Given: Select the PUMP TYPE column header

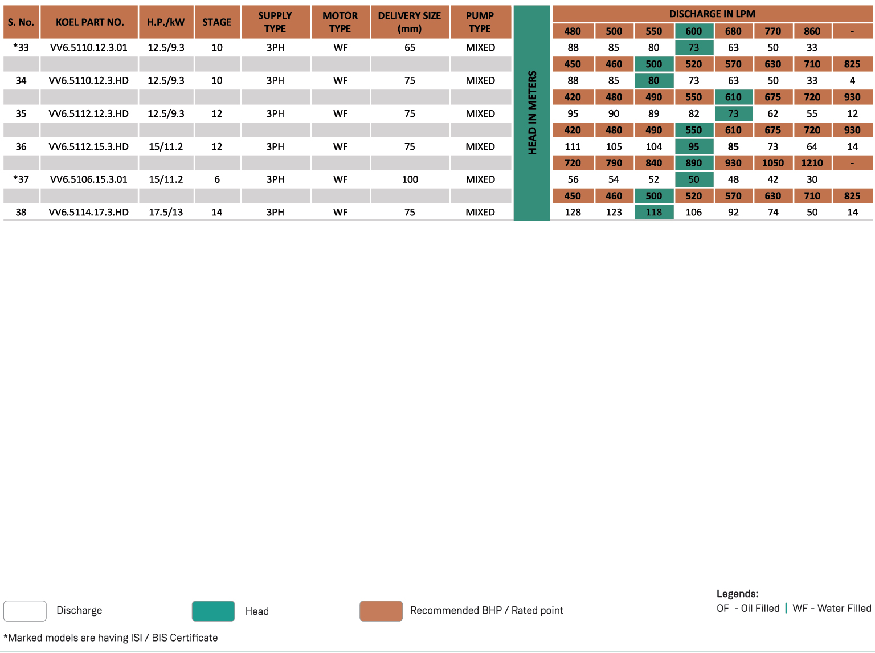Looking at the screenshot, I should pyautogui.click(x=480, y=22).
